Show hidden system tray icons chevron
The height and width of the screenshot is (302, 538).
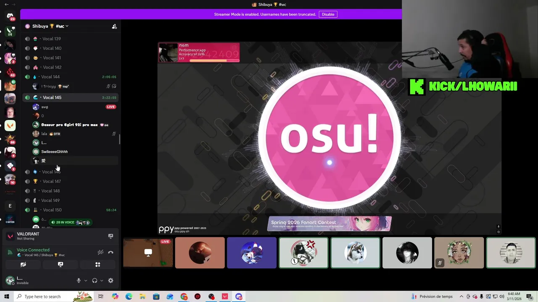[x=462, y=297]
